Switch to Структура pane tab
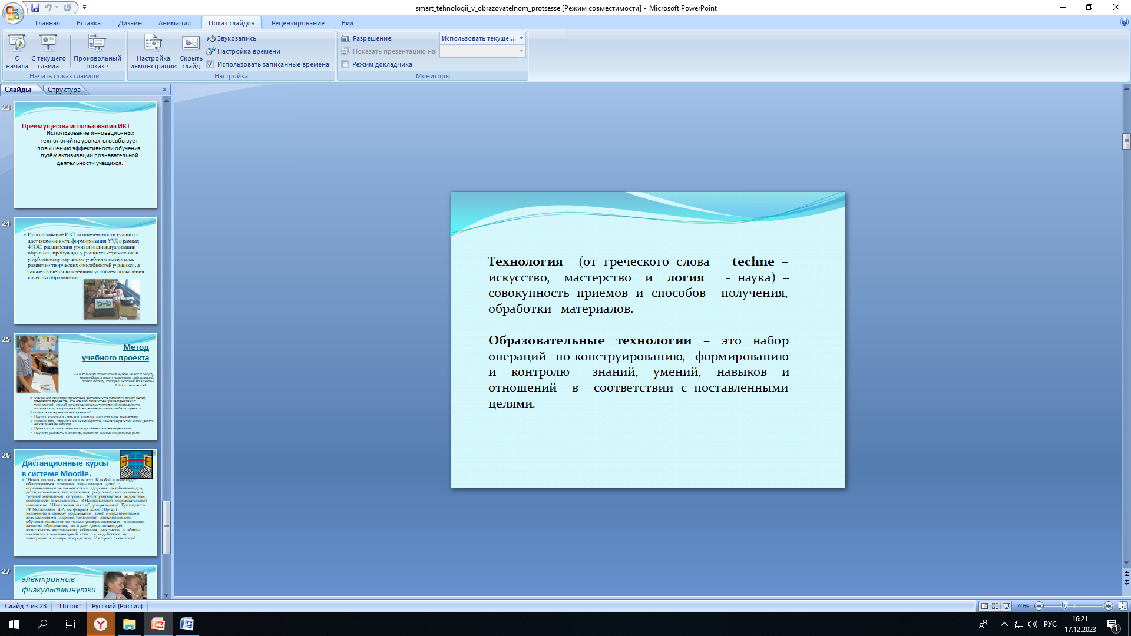The image size is (1131, 636). pyautogui.click(x=64, y=90)
